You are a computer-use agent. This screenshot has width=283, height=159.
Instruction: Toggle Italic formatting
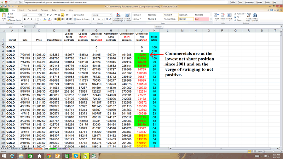[x=28, y=19]
